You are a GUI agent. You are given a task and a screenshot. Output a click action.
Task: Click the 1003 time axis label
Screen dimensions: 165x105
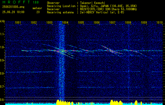coord(49,22)
